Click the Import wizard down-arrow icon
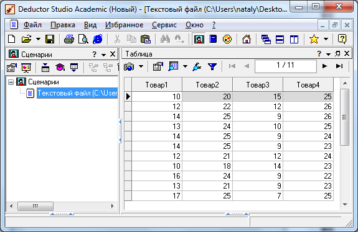Viewport: 358px width, 232px height. coord(45,68)
